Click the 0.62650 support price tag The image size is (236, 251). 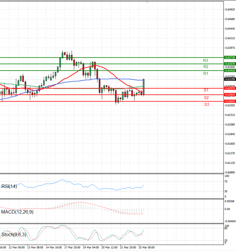point(230,101)
